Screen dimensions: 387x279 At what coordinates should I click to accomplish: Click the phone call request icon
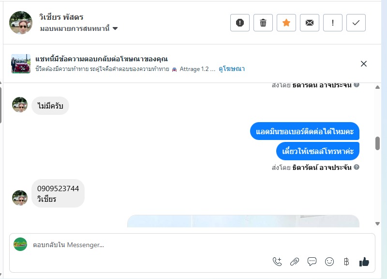277,262
